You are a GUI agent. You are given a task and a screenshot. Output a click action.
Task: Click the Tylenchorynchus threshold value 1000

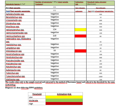click(100, 77)
